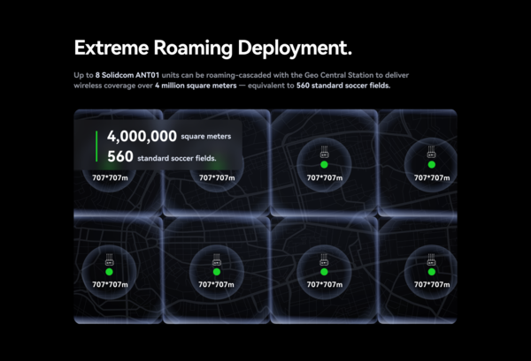This screenshot has height=361, width=531.
Task: Click the large "4,000,000" figure
Action: click(x=142, y=137)
